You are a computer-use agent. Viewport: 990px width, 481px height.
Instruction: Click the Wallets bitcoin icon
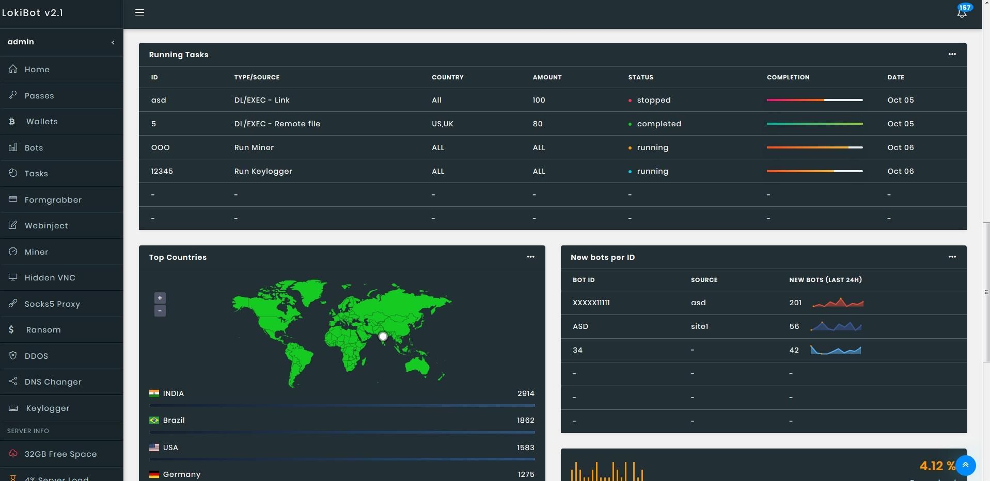tap(12, 122)
